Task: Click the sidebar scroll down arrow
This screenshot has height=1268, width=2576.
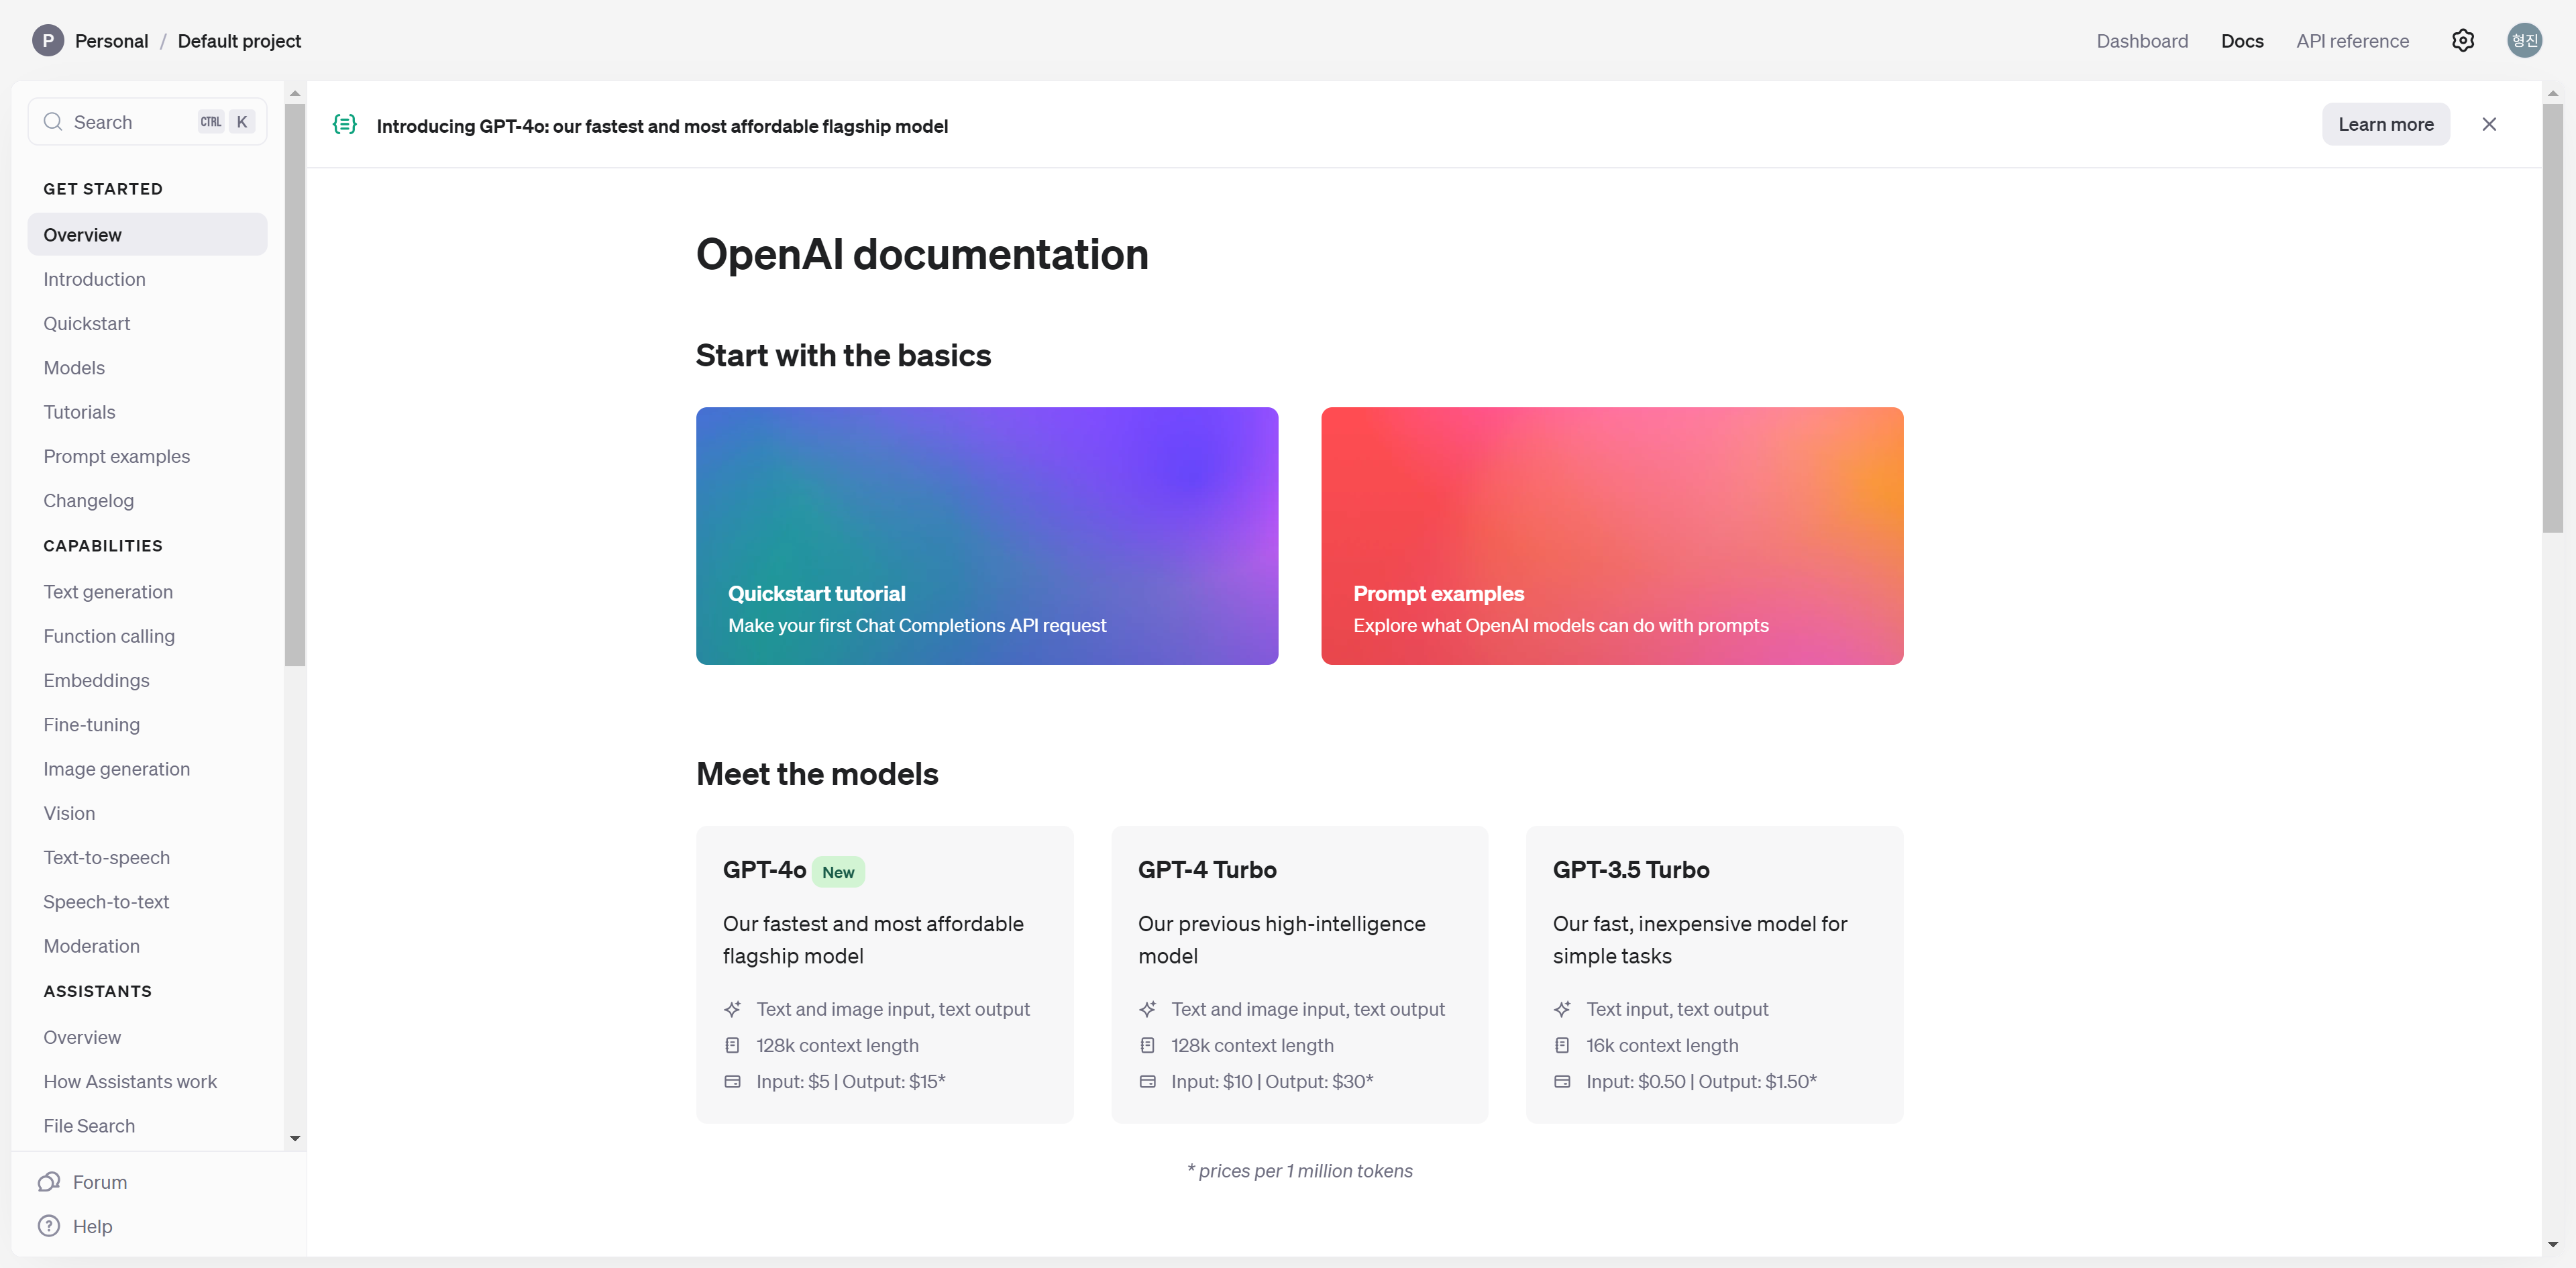Action: (295, 1138)
